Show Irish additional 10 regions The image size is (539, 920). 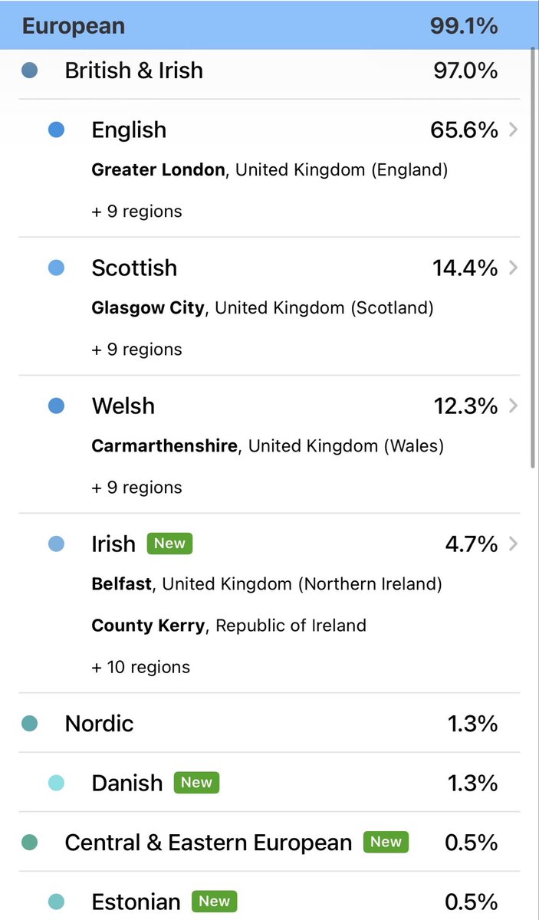point(140,667)
